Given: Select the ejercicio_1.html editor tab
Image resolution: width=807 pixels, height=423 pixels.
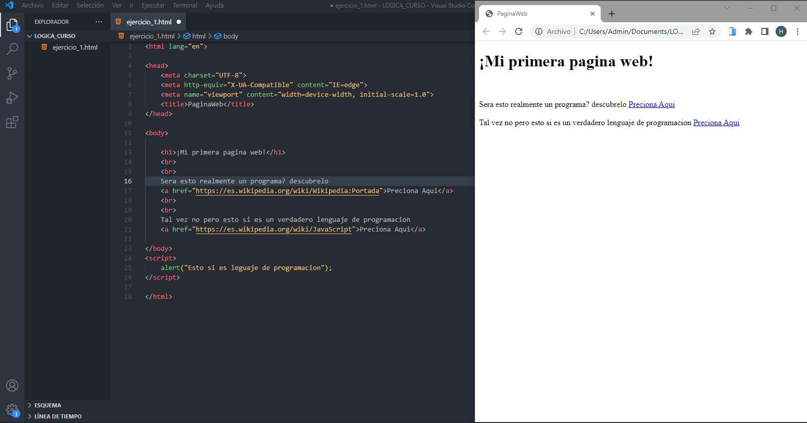Looking at the screenshot, I should pyautogui.click(x=149, y=22).
